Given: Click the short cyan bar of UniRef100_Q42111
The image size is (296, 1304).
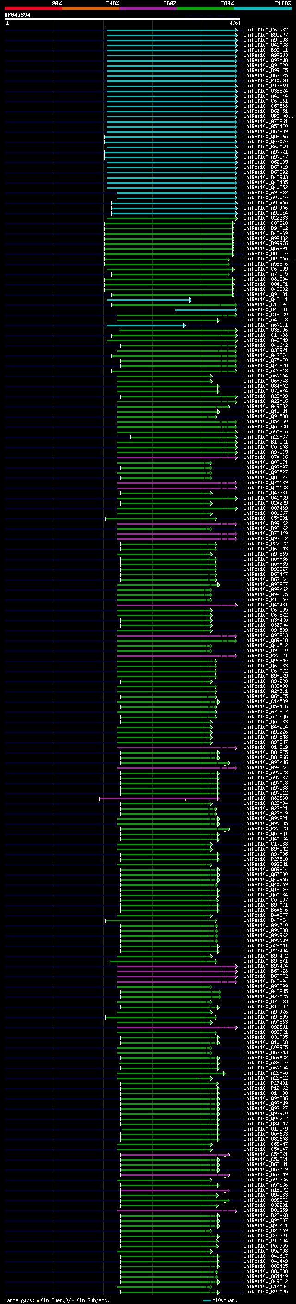Looking at the screenshot, I should point(149,300).
